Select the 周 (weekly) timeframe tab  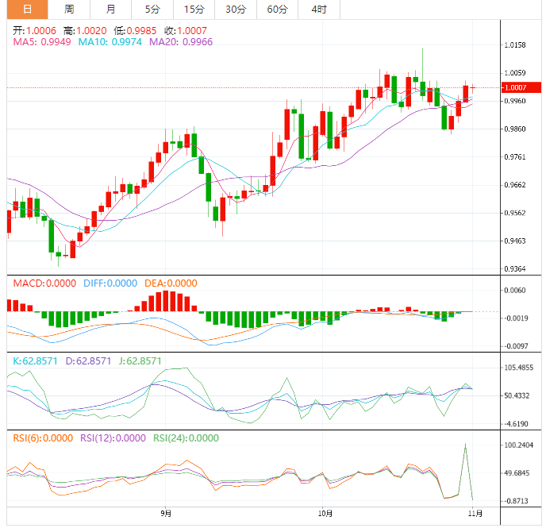click(x=69, y=10)
